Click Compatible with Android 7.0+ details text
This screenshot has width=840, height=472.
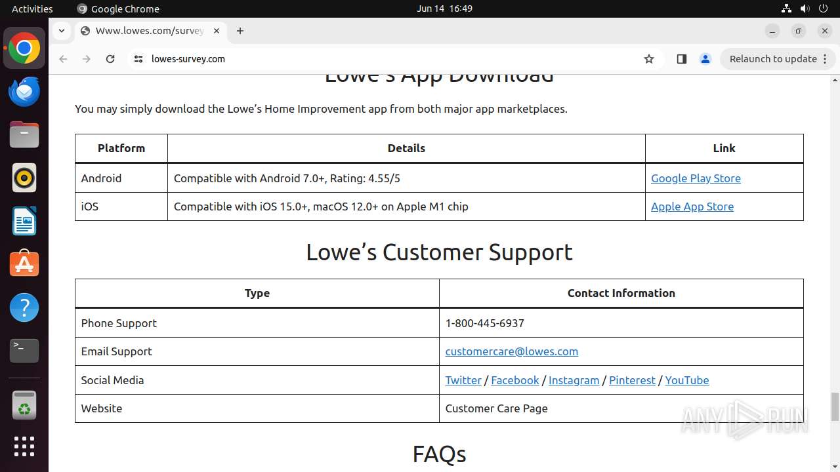(x=287, y=178)
